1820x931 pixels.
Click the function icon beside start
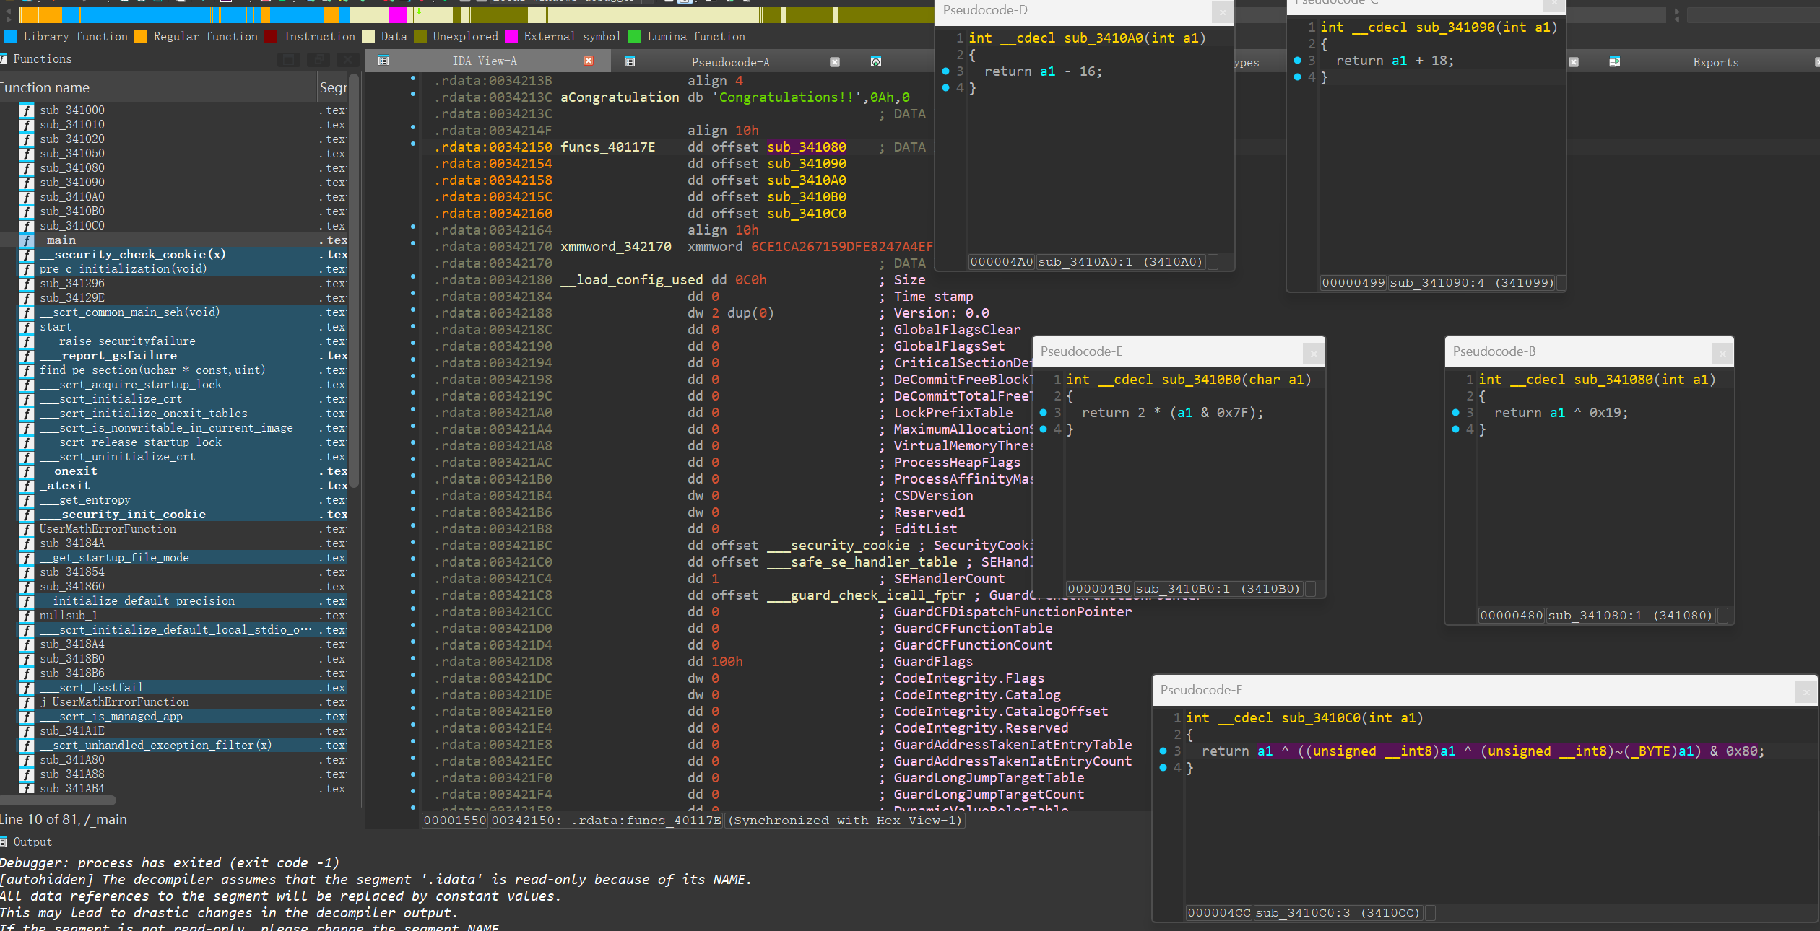(27, 327)
